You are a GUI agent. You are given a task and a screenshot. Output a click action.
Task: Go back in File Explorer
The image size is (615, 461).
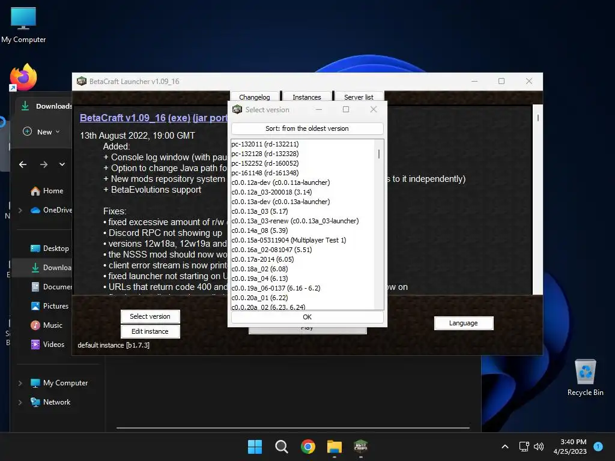coord(23,164)
